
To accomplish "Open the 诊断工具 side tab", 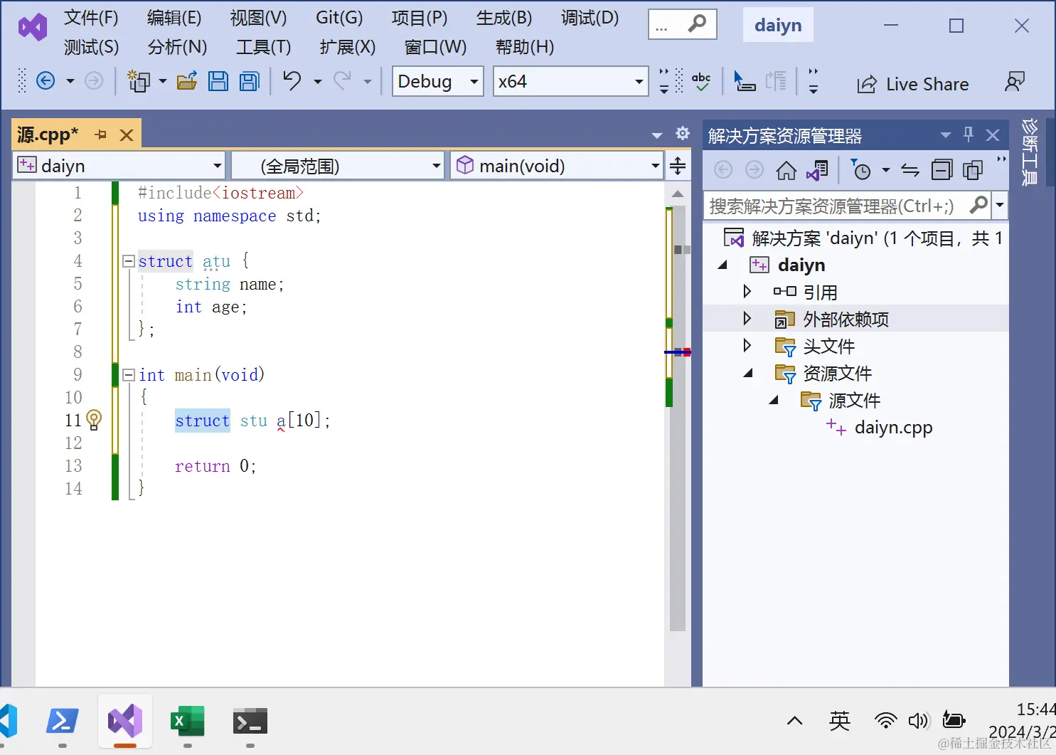I will (1030, 152).
